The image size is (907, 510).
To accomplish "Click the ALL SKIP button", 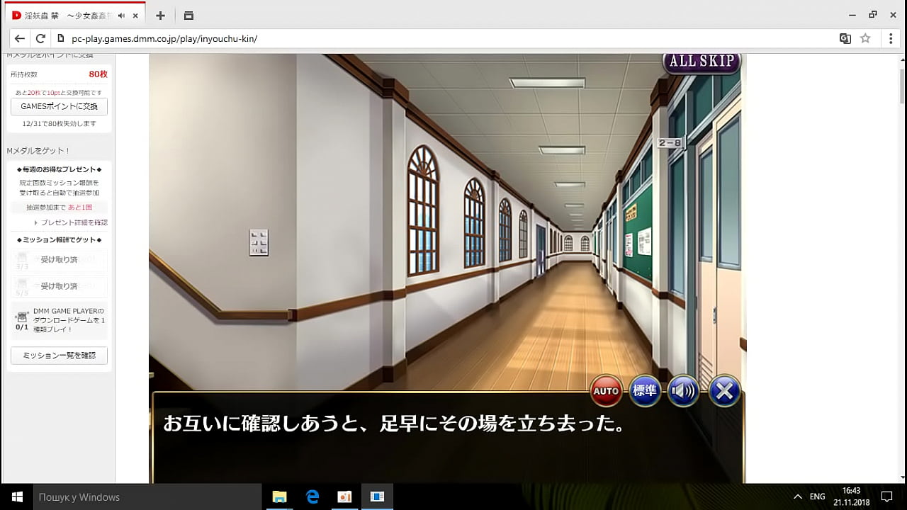I will [x=701, y=62].
